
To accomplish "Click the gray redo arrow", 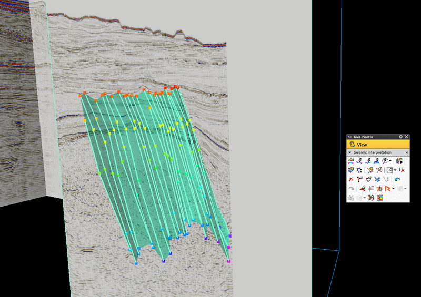I will [x=351, y=189].
